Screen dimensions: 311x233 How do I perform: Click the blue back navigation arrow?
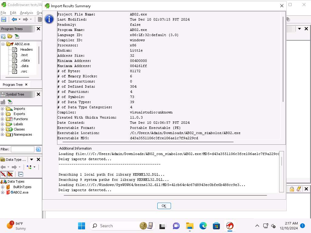14,19
